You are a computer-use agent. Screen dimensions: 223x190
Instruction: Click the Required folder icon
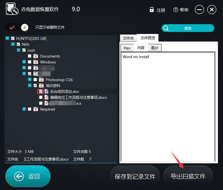(x=36, y=109)
